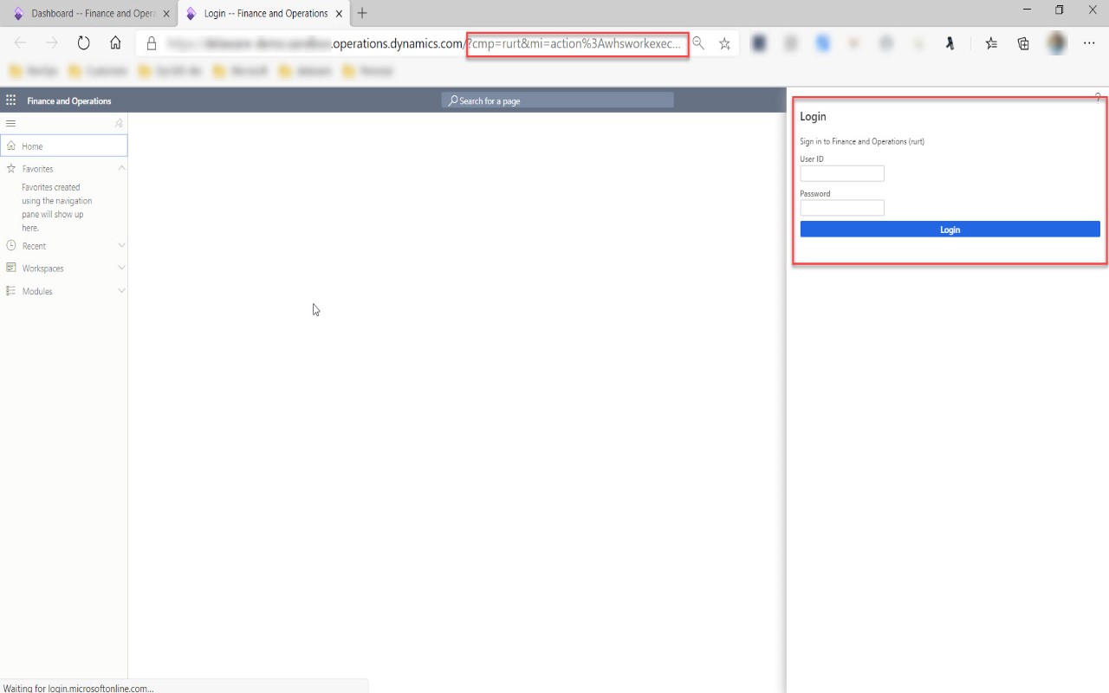
Task: Click the Recent clock icon in sidebar
Action: (11, 246)
